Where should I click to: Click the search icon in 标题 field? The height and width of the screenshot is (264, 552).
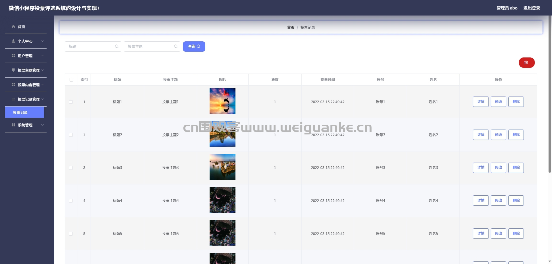pyautogui.click(x=116, y=46)
